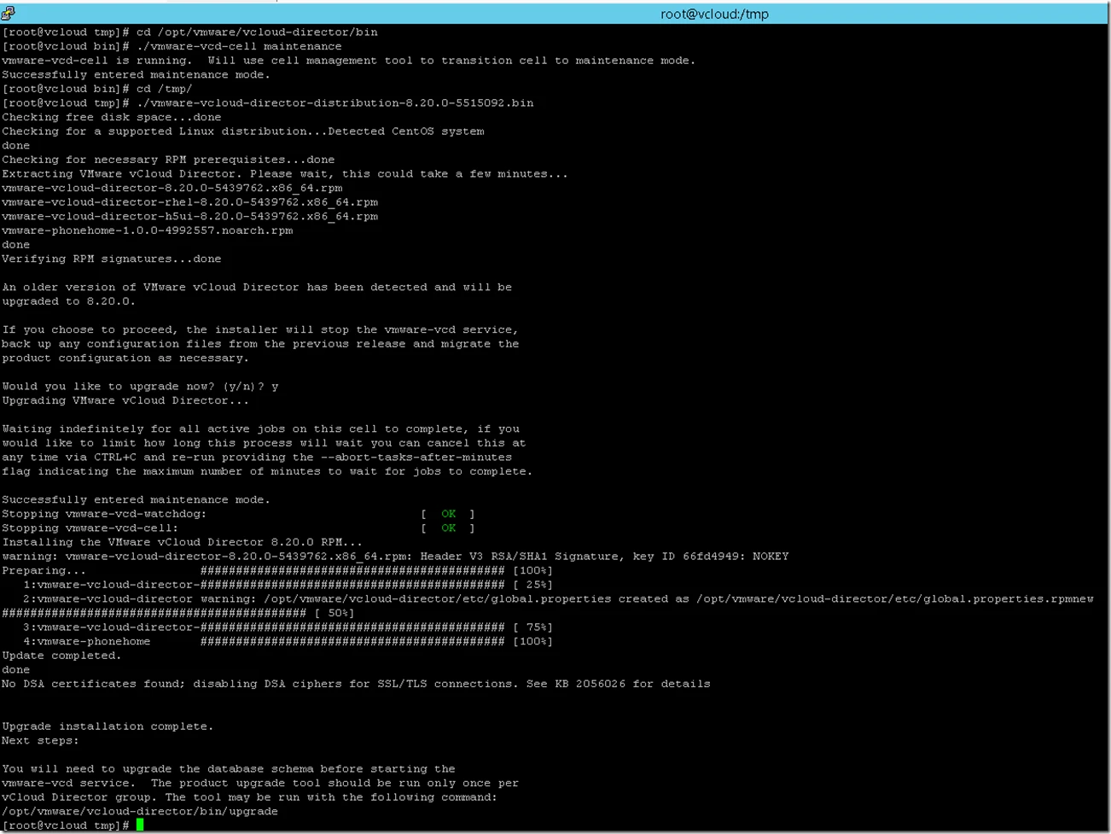The image size is (1111, 834).
Task: Click 'Would you like to upgrade now?' prompt
Action: [x=140, y=386]
